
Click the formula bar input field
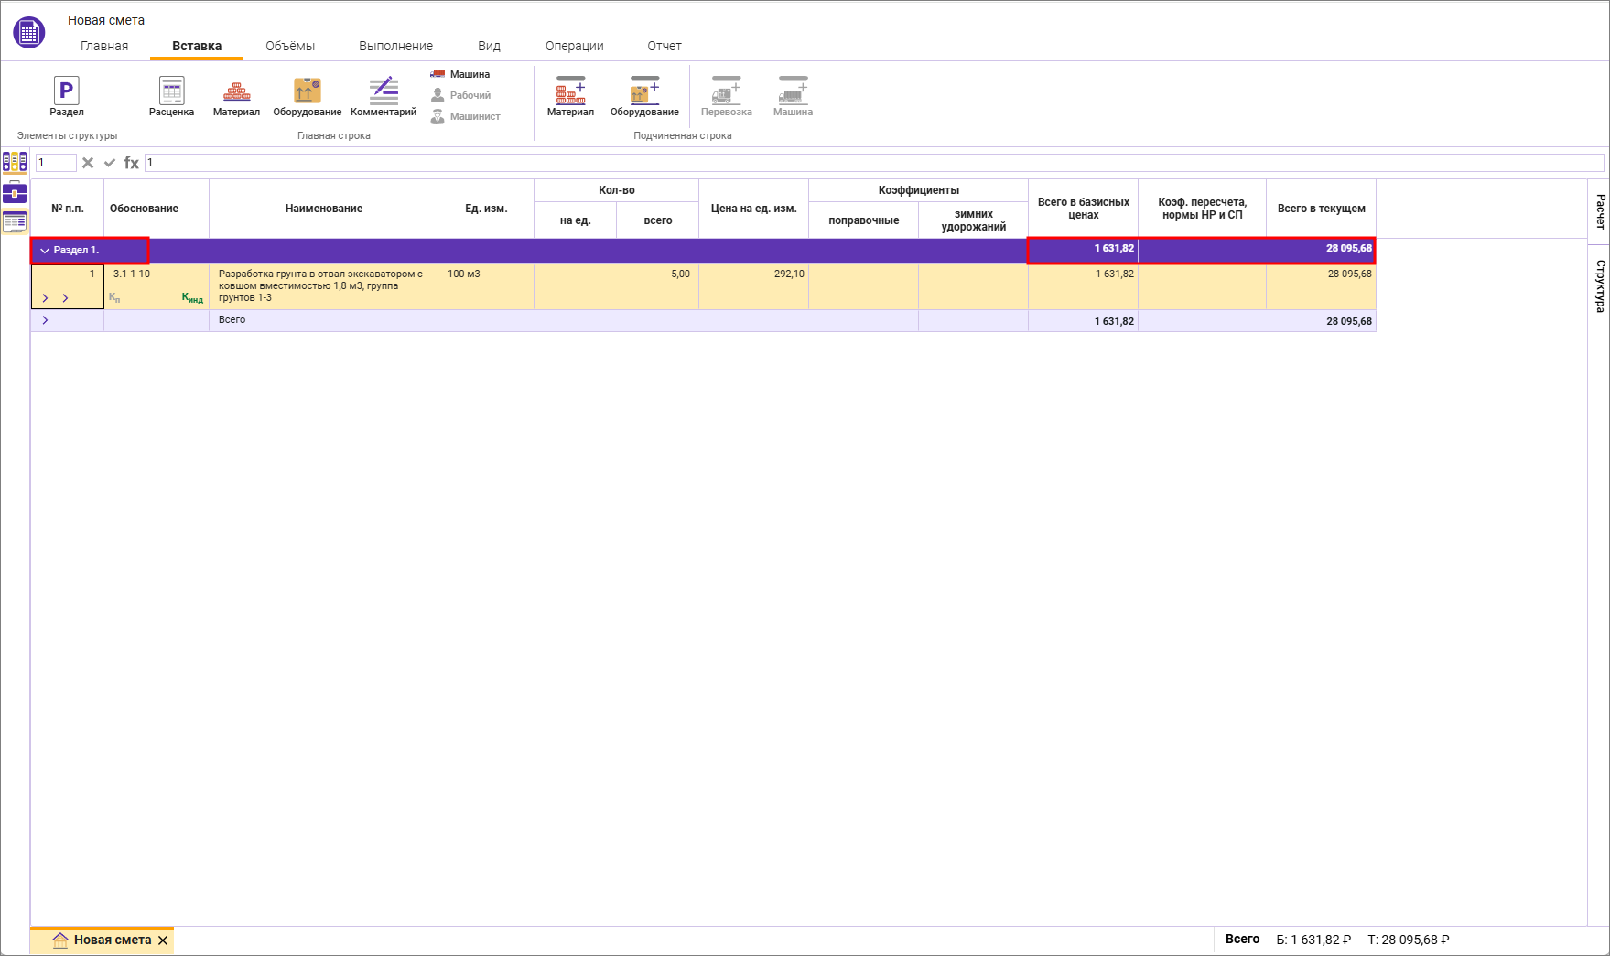tap(870, 163)
